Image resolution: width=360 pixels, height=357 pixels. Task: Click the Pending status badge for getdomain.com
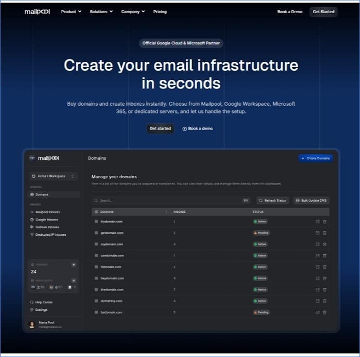click(x=261, y=233)
